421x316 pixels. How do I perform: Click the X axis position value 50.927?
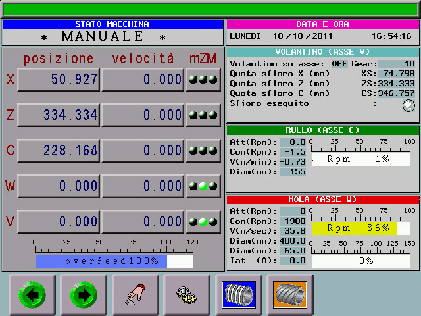click(59, 80)
